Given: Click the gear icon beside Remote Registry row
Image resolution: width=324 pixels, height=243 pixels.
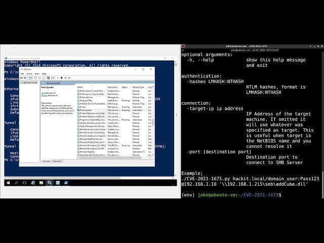Looking at the screenshot, I should [78, 152].
